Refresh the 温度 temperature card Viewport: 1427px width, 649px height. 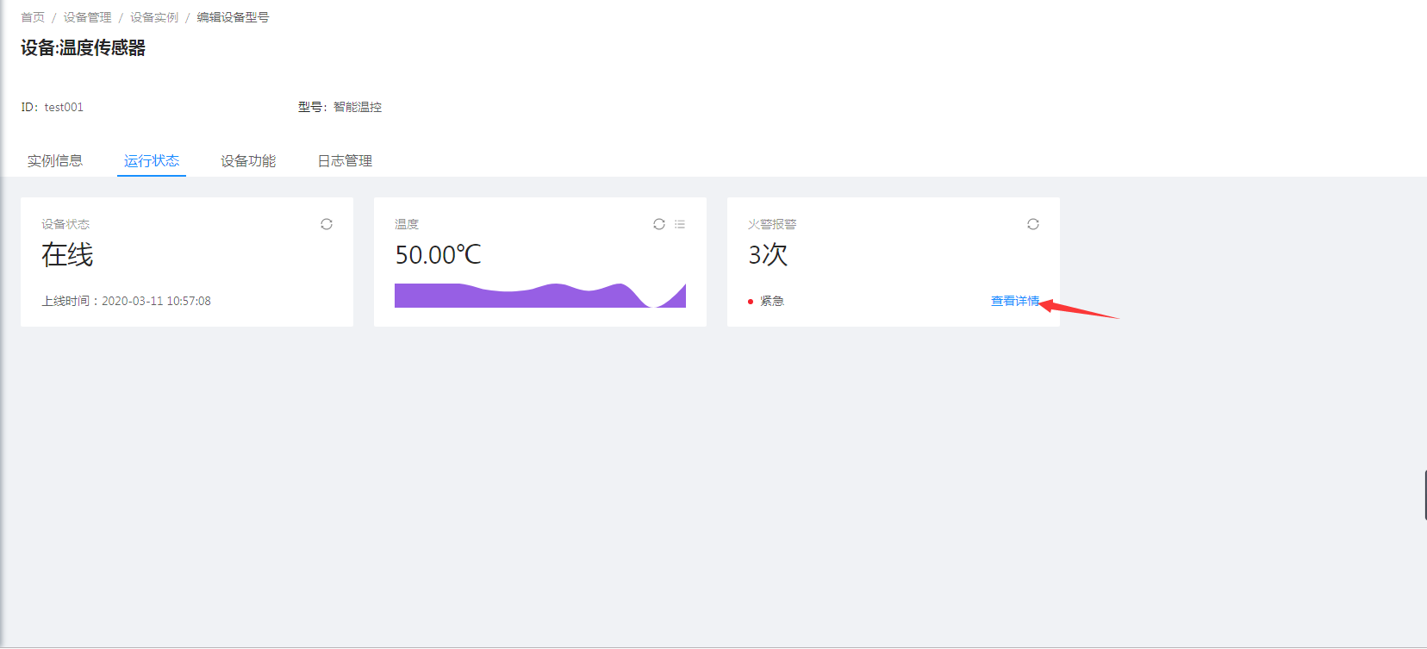pos(659,224)
